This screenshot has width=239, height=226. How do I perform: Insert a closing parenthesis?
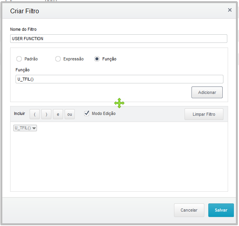[x=46, y=114]
